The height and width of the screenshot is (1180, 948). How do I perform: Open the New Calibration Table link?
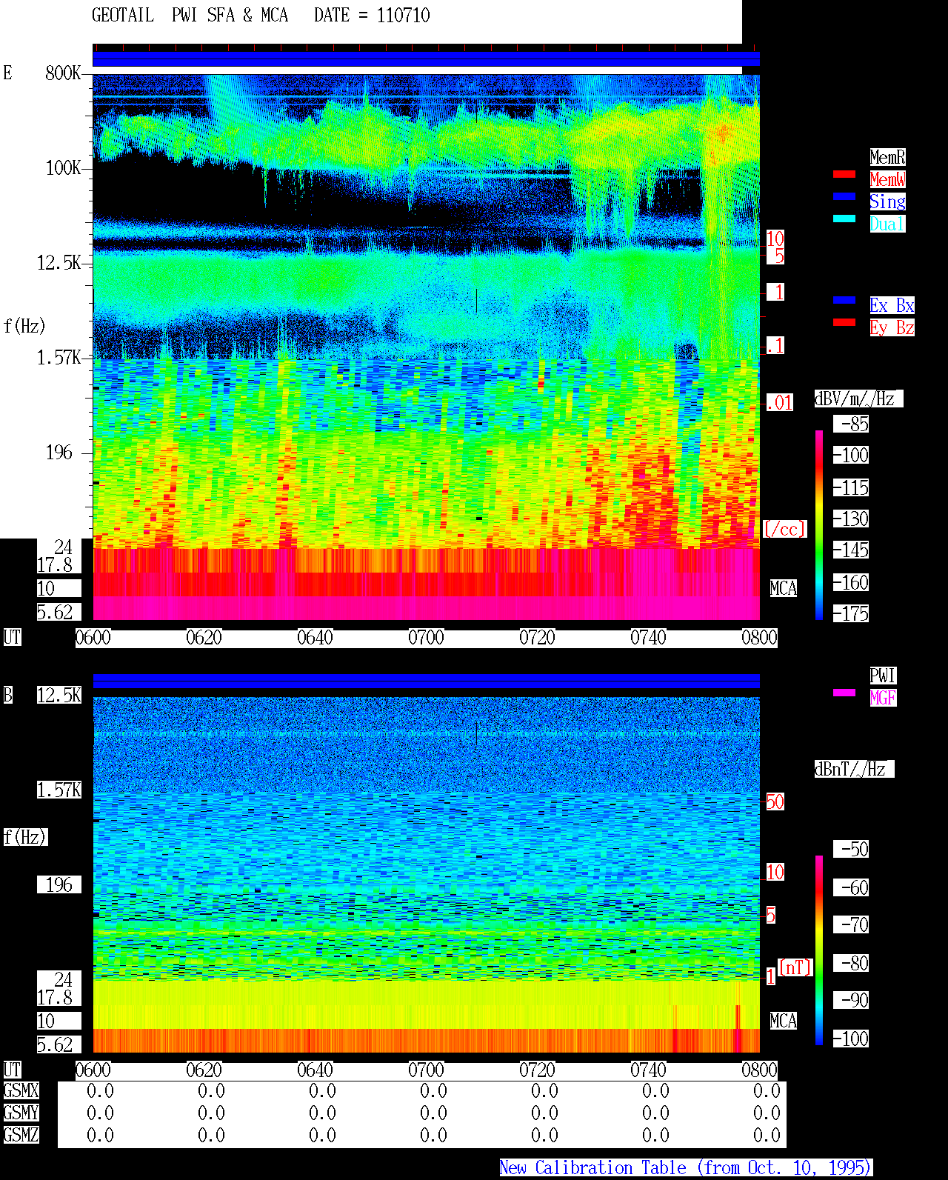(x=686, y=1167)
